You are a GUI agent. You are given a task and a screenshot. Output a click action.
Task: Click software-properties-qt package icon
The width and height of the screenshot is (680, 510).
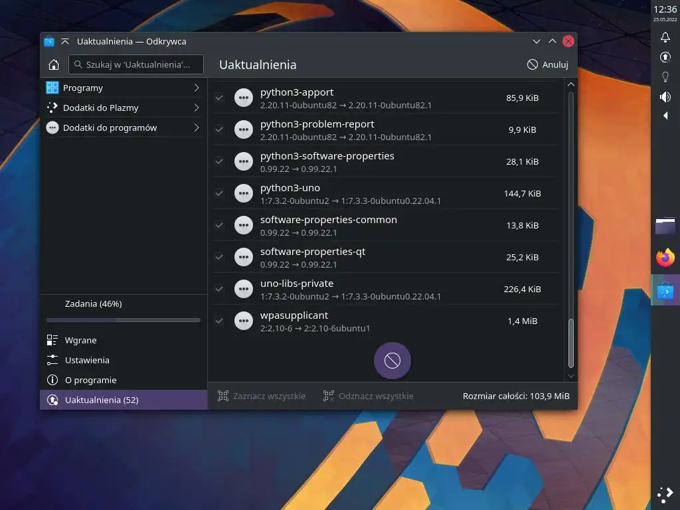[x=244, y=257]
